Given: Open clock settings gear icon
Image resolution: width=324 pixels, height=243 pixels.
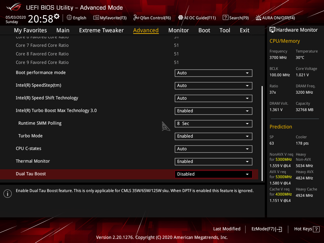Looking at the screenshot, I should [57, 16].
